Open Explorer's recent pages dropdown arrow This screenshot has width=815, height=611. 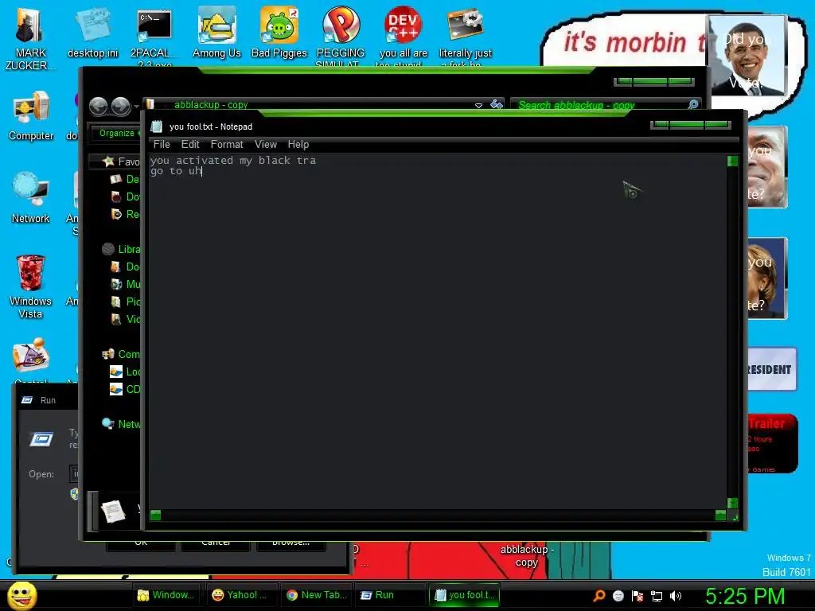point(136,107)
